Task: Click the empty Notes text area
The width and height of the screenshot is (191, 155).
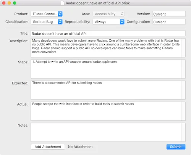Action: click(x=106, y=132)
